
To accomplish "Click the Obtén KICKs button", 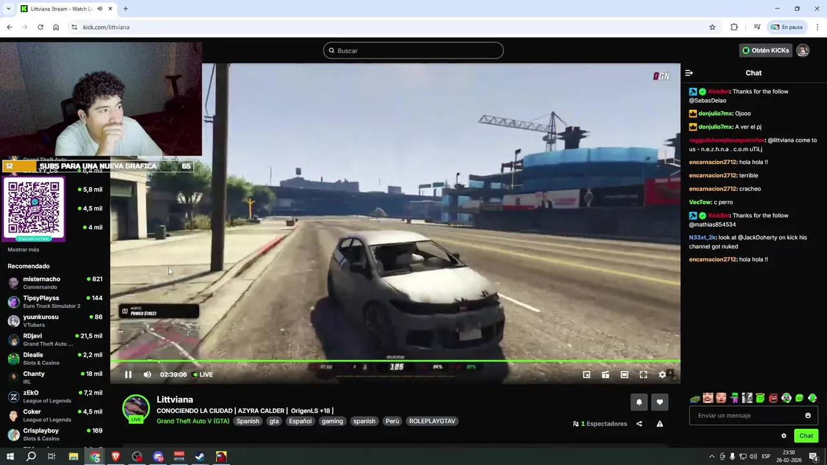I will (x=766, y=50).
